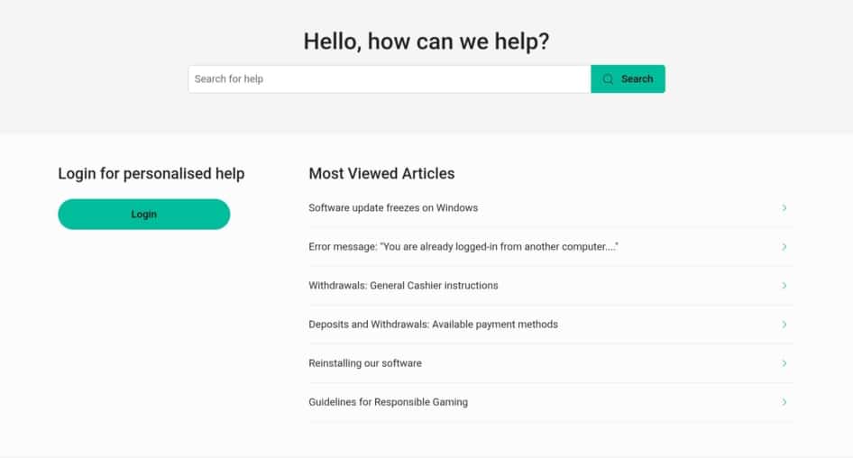Viewport: 853px width, 458px height.
Task: Click chevron arrow beside Software update freezes
Action: click(x=784, y=207)
